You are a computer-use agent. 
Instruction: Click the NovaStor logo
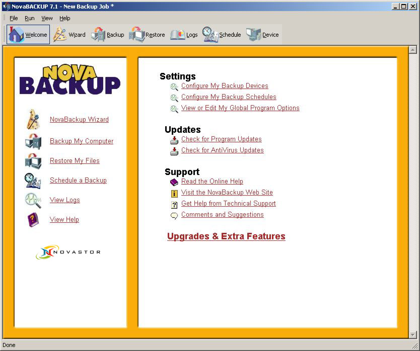coord(68,251)
